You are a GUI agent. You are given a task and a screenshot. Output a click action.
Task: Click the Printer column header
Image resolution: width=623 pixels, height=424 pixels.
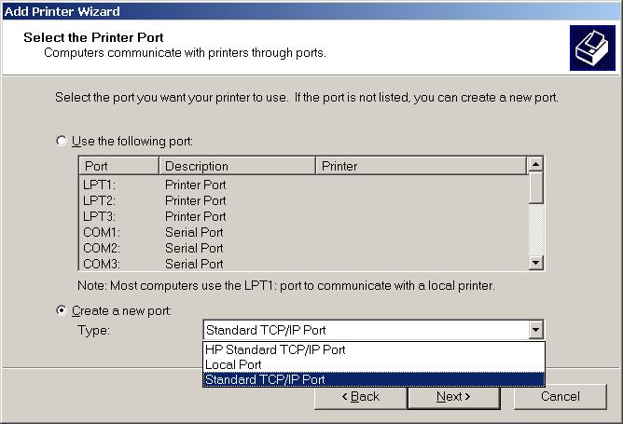(420, 166)
